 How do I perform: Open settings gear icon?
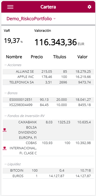tap(89, 7)
